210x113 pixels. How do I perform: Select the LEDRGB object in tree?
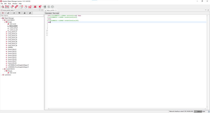coord(10,47)
